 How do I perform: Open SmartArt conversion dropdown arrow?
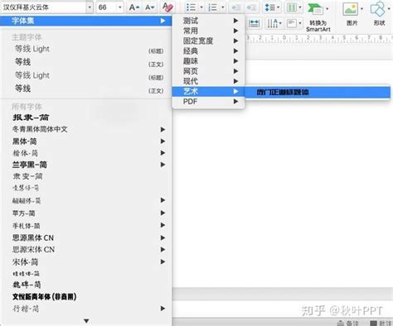[x=327, y=9]
